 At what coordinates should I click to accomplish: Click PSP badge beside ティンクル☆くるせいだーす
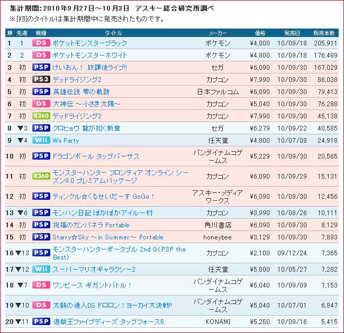click(41, 196)
